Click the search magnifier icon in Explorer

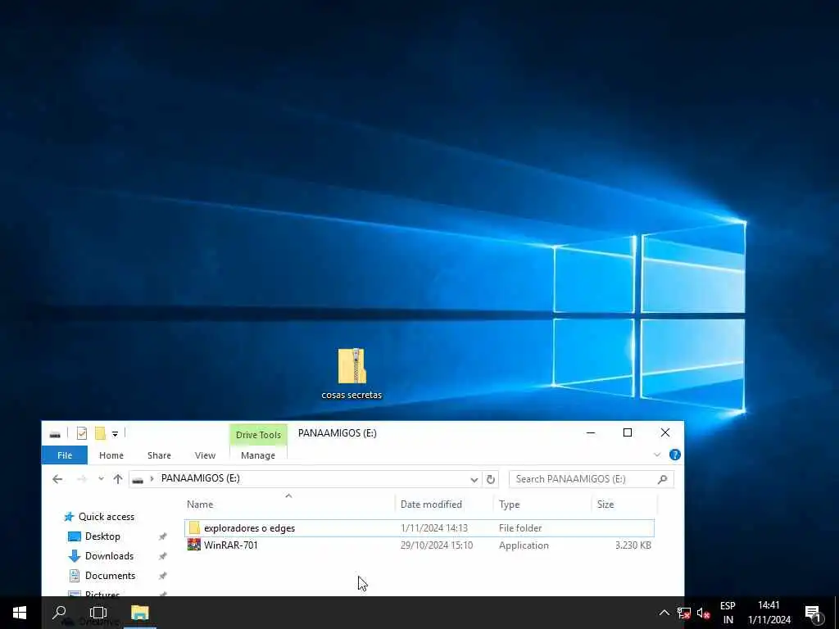pos(662,479)
